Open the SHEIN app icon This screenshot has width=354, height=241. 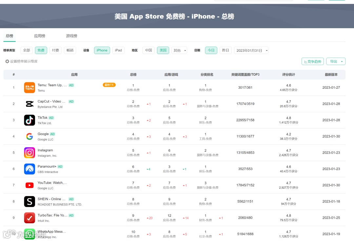point(29,202)
